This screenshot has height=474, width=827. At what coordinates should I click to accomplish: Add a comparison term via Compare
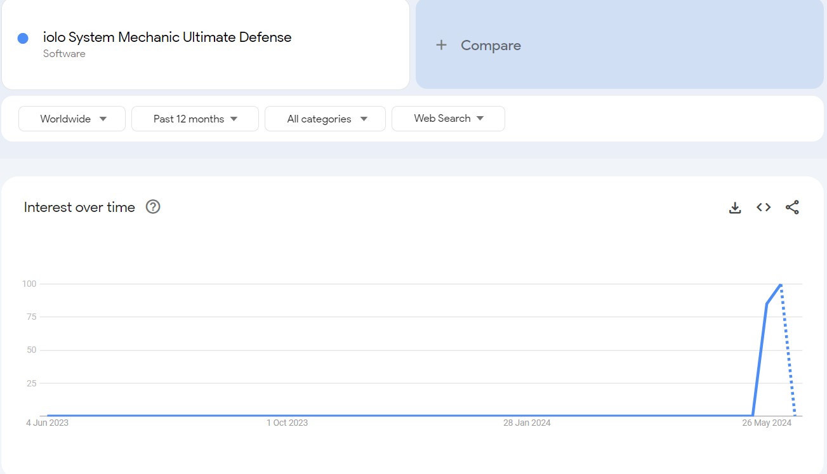click(619, 44)
